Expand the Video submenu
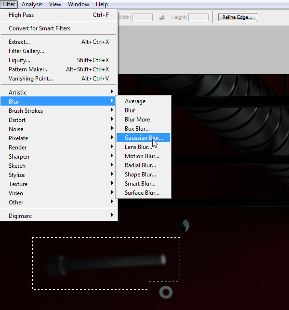Screen dimensions: 289x310 click(x=59, y=193)
